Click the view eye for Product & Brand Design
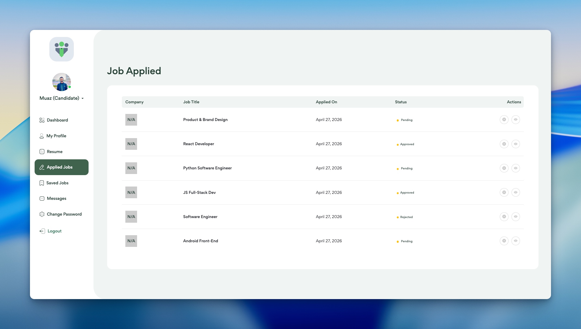Viewport: 581px width, 329px height. (x=515, y=120)
